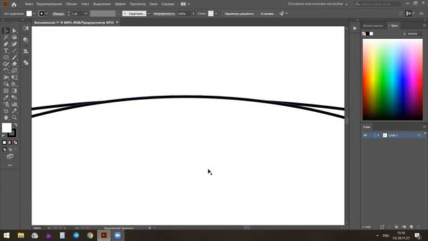Switch to Draw Behind mode
The image size is (428, 241).
click(10, 149)
